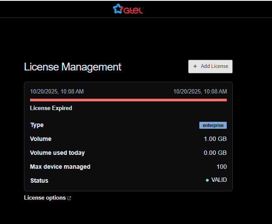
Task: Click the License Management heading
Action: point(73,67)
